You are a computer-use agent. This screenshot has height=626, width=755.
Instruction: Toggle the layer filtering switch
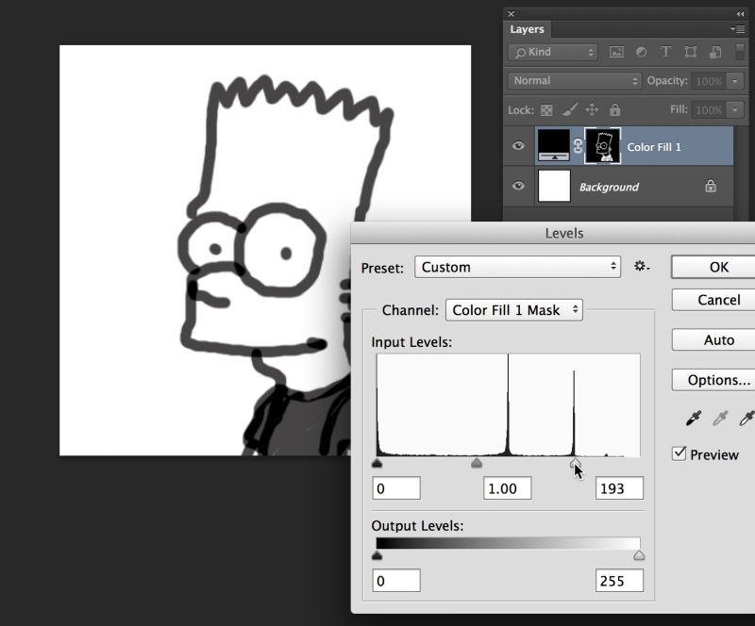click(740, 52)
